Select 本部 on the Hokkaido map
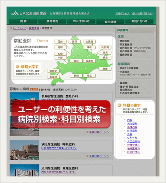The height and width of the screenshot is (183, 166). coord(60,57)
